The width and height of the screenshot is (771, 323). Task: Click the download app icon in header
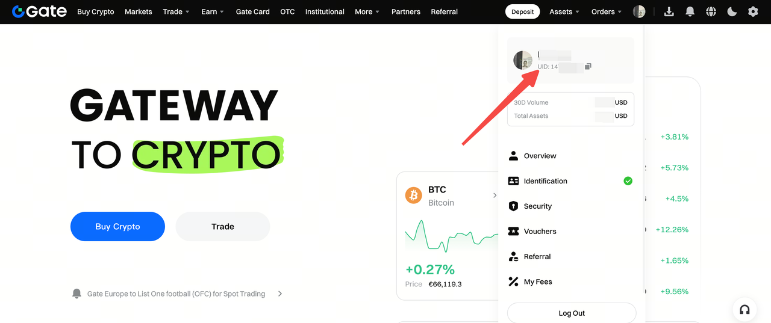coord(669,11)
